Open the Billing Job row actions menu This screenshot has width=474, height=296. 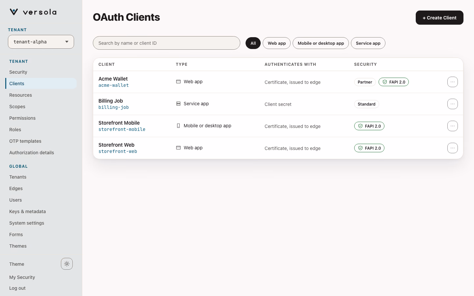pyautogui.click(x=453, y=104)
